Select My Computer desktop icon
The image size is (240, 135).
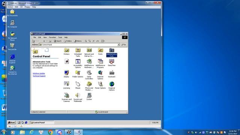point(12,24)
